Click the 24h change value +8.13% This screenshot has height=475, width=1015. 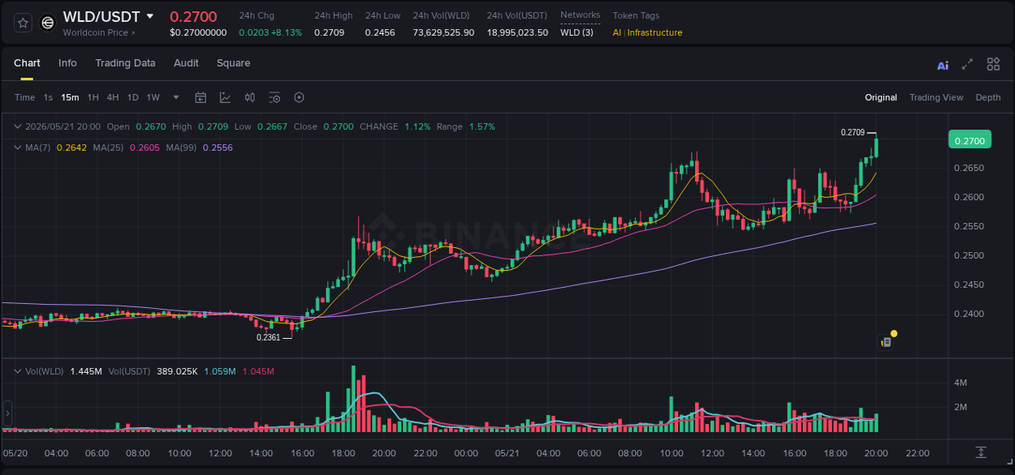[x=287, y=32]
